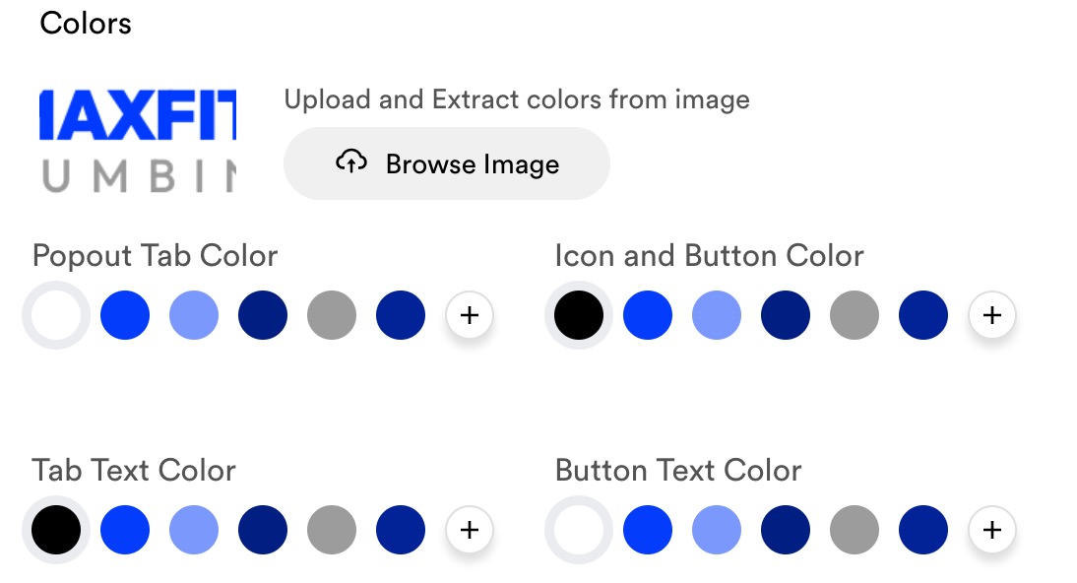Pick light blue Popout Tab Color swatch
This screenshot has width=1077, height=583.
point(194,315)
